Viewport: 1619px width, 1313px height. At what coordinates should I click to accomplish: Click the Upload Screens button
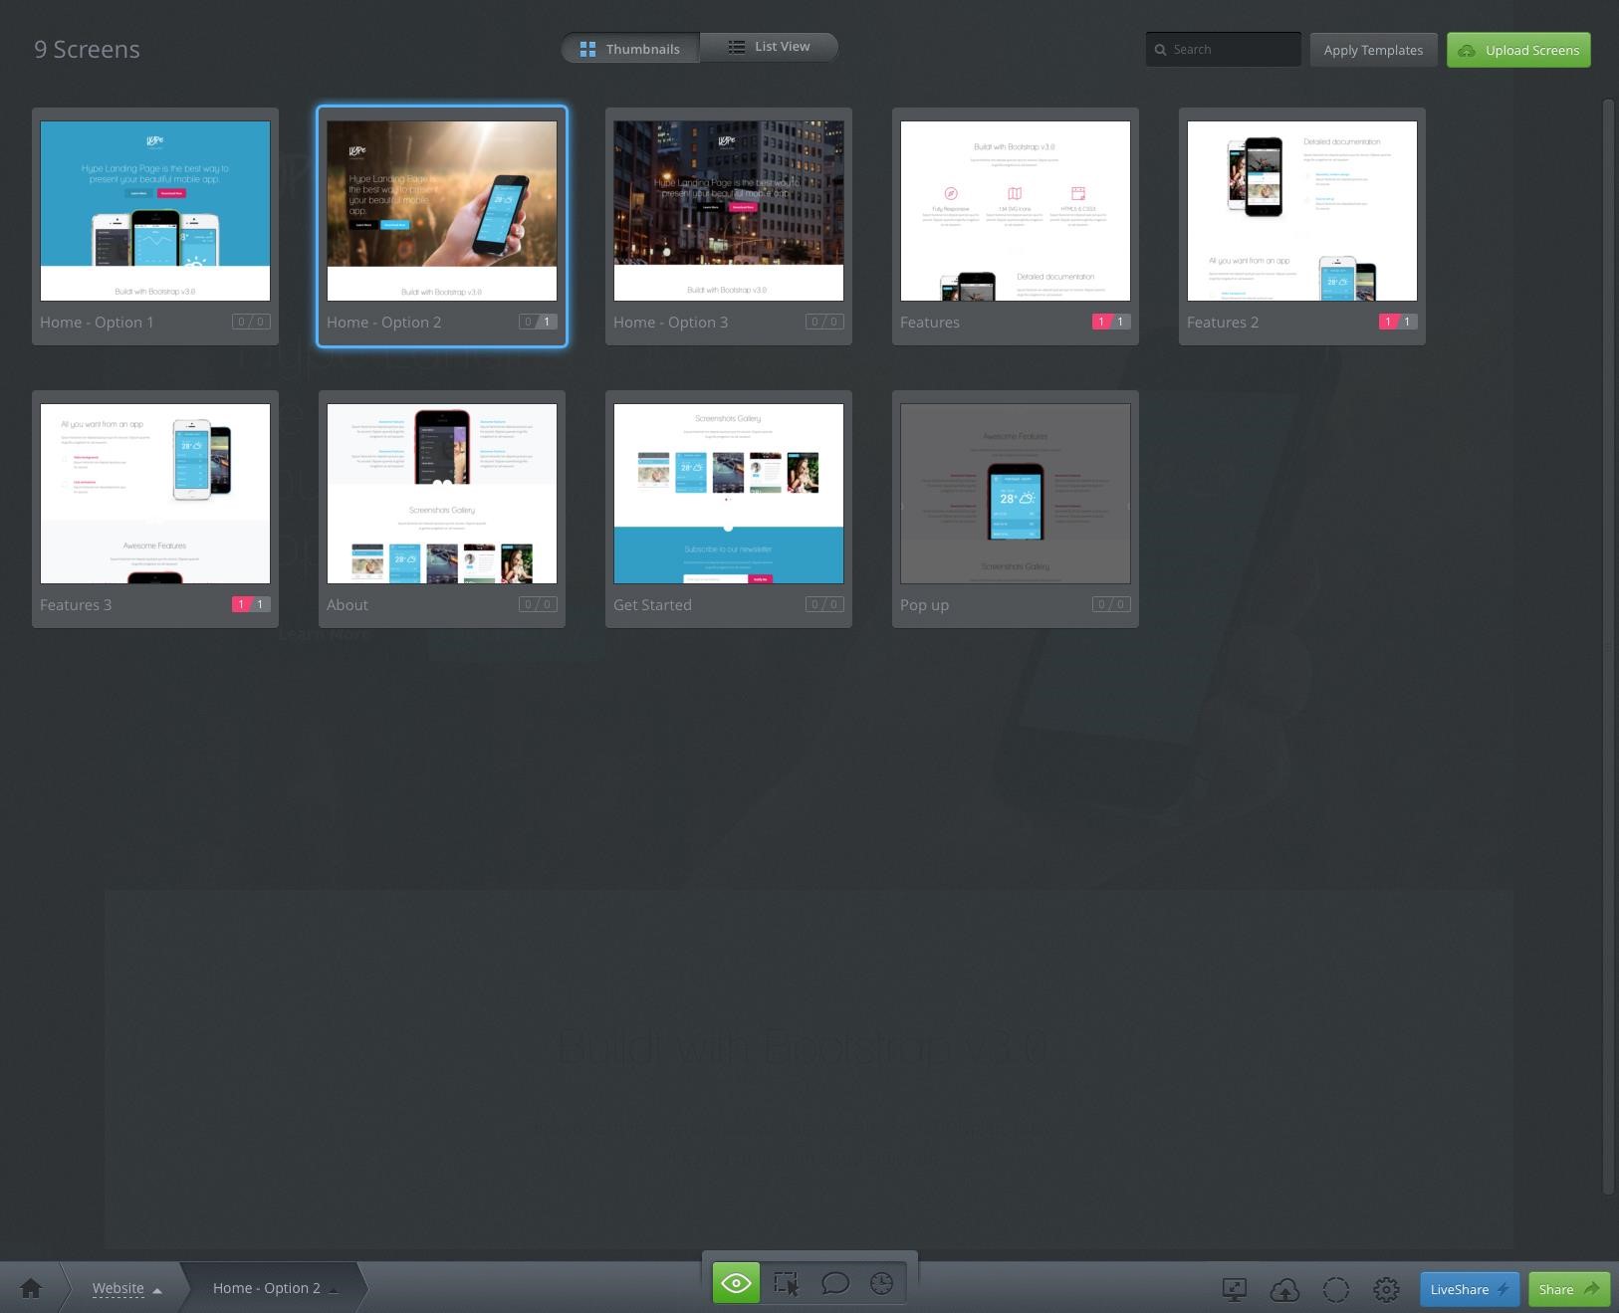[x=1517, y=50]
